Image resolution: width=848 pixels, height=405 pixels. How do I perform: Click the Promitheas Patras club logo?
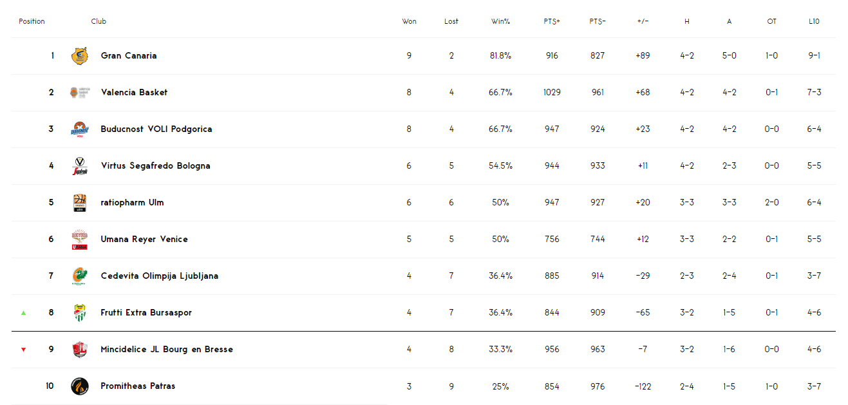click(80, 386)
